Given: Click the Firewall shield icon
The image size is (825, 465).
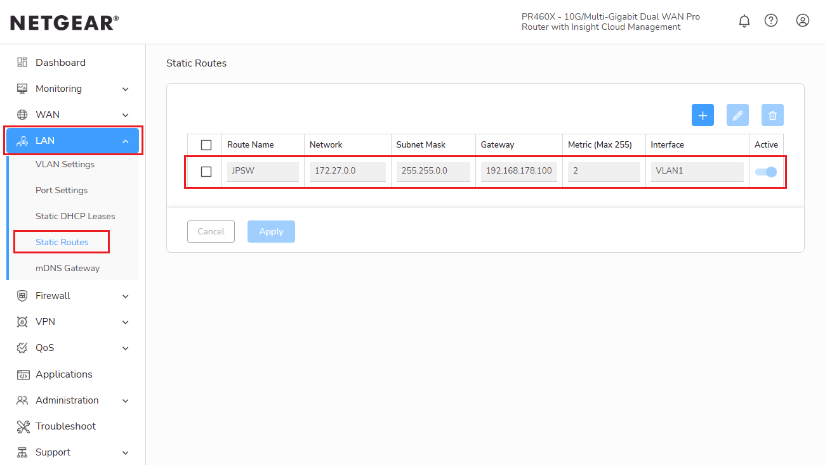Looking at the screenshot, I should click(x=23, y=296).
